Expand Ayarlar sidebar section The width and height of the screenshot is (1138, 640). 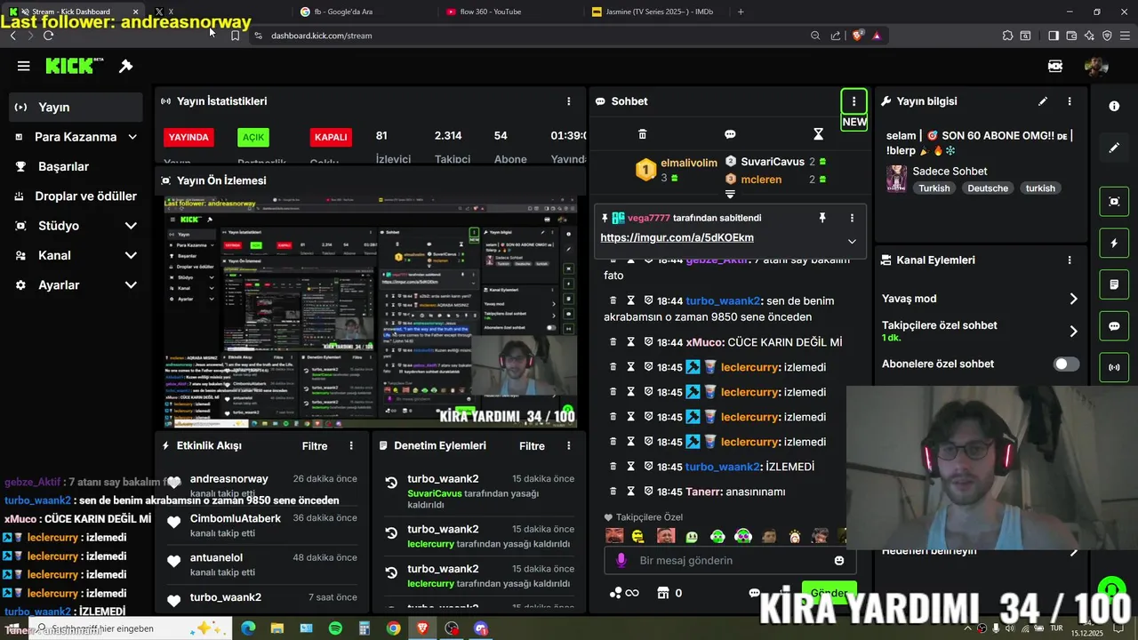coord(131,285)
